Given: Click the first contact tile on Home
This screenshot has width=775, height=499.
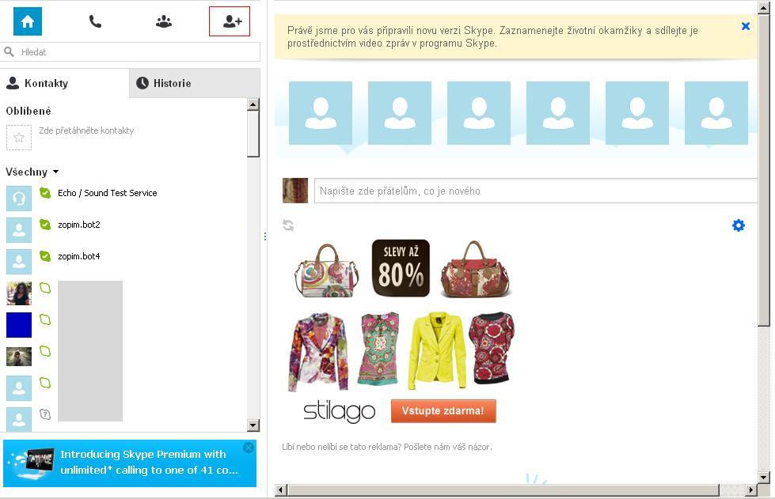Looking at the screenshot, I should pos(321,113).
